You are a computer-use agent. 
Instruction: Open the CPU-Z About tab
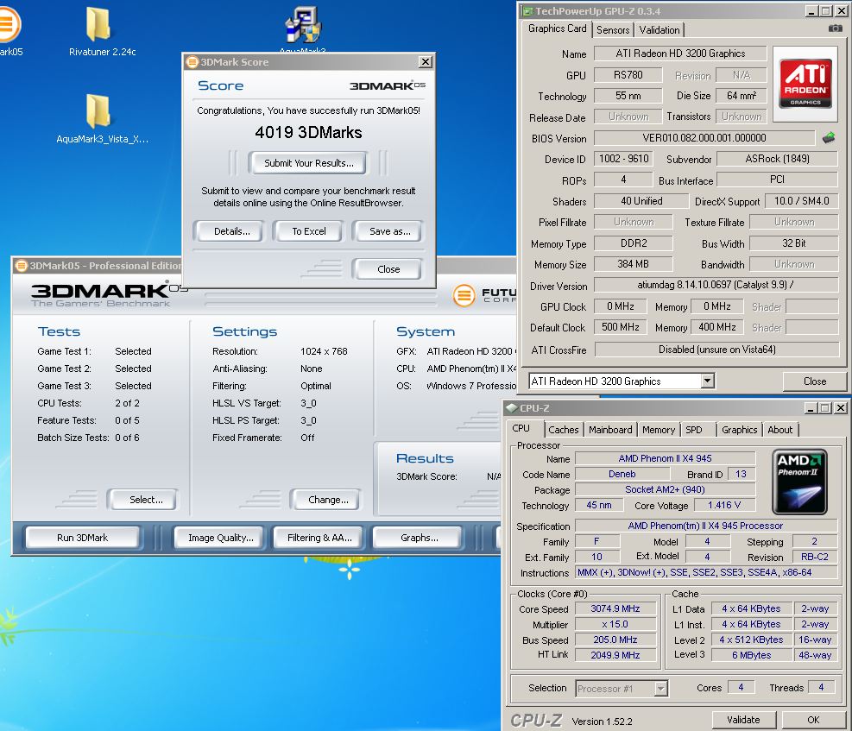tap(779, 430)
